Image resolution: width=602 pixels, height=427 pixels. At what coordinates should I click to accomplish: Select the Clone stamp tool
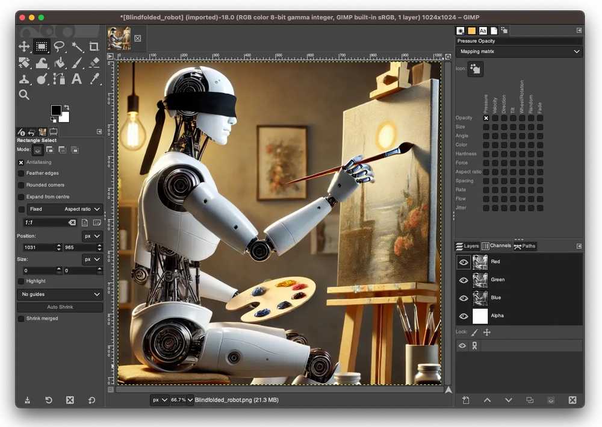(x=24, y=79)
